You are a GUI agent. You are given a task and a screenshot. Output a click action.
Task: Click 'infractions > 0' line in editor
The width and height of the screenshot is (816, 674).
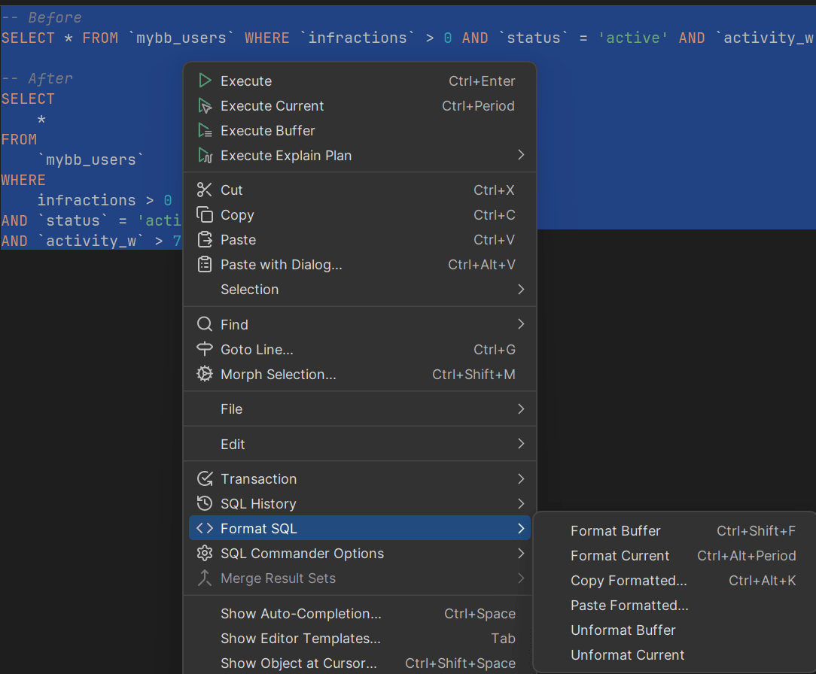coord(105,200)
